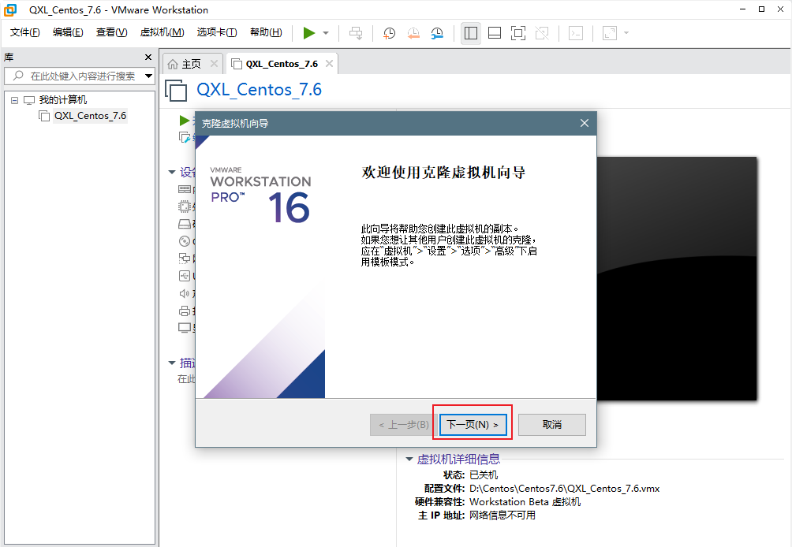Image resolution: width=792 pixels, height=547 pixels.
Task: Click the VMware Workstation title bar icon
Action: [x=10, y=9]
